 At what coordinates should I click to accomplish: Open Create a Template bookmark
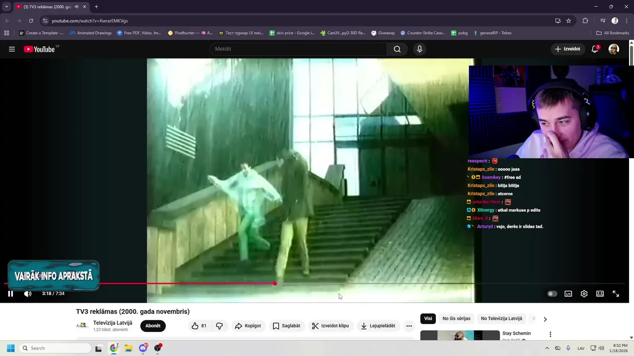[x=42, y=33]
